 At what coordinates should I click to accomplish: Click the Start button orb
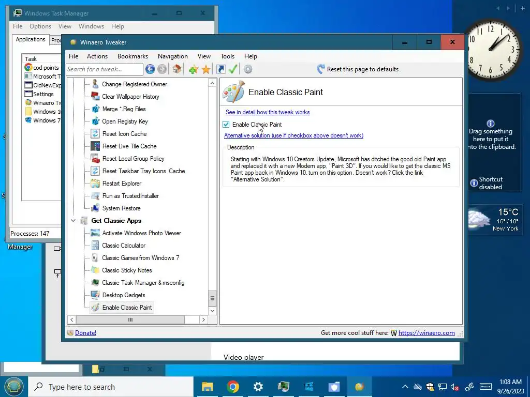click(13, 387)
